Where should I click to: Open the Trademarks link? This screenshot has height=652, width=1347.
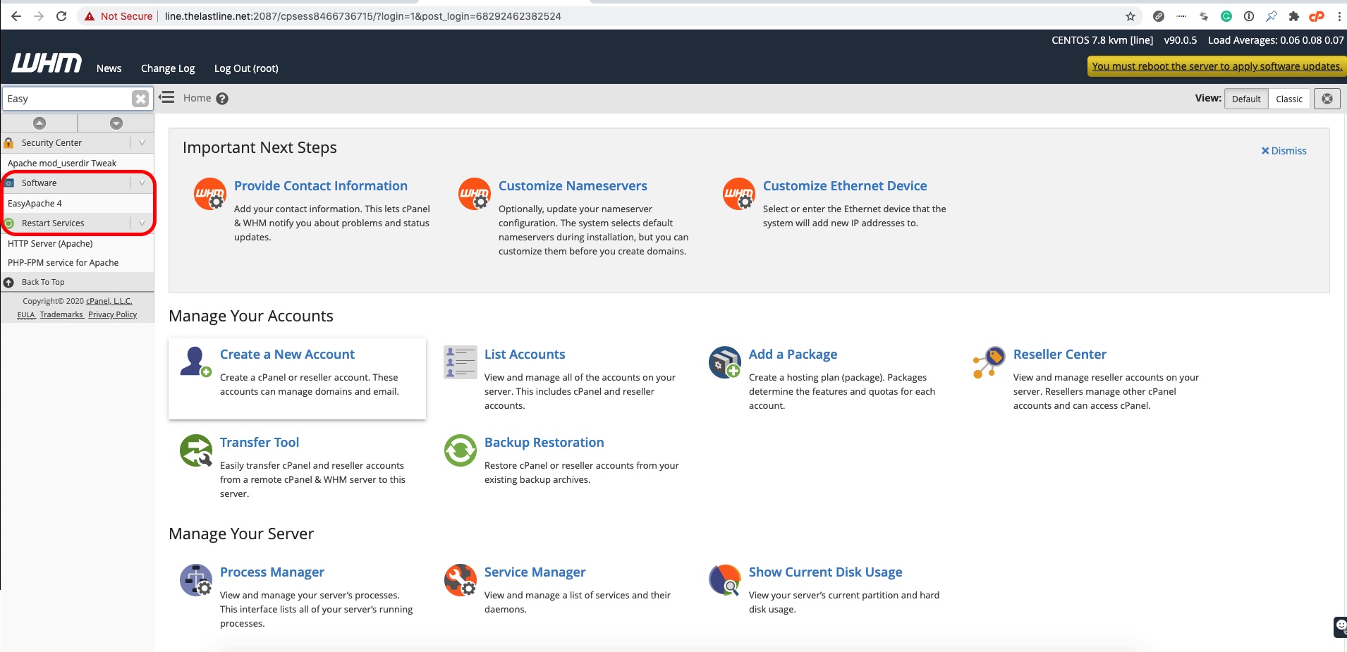click(61, 315)
